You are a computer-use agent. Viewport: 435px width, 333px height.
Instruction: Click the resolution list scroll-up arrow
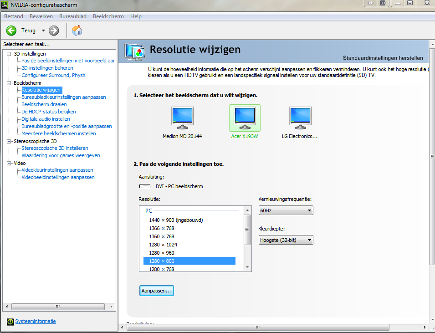pyautogui.click(x=247, y=210)
